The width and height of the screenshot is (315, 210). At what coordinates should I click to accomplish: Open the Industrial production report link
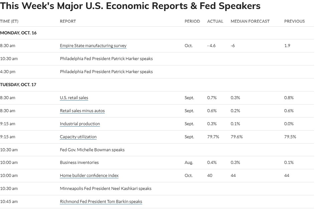(80, 124)
